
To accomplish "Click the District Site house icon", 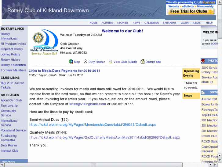I will (x=142, y=61).
